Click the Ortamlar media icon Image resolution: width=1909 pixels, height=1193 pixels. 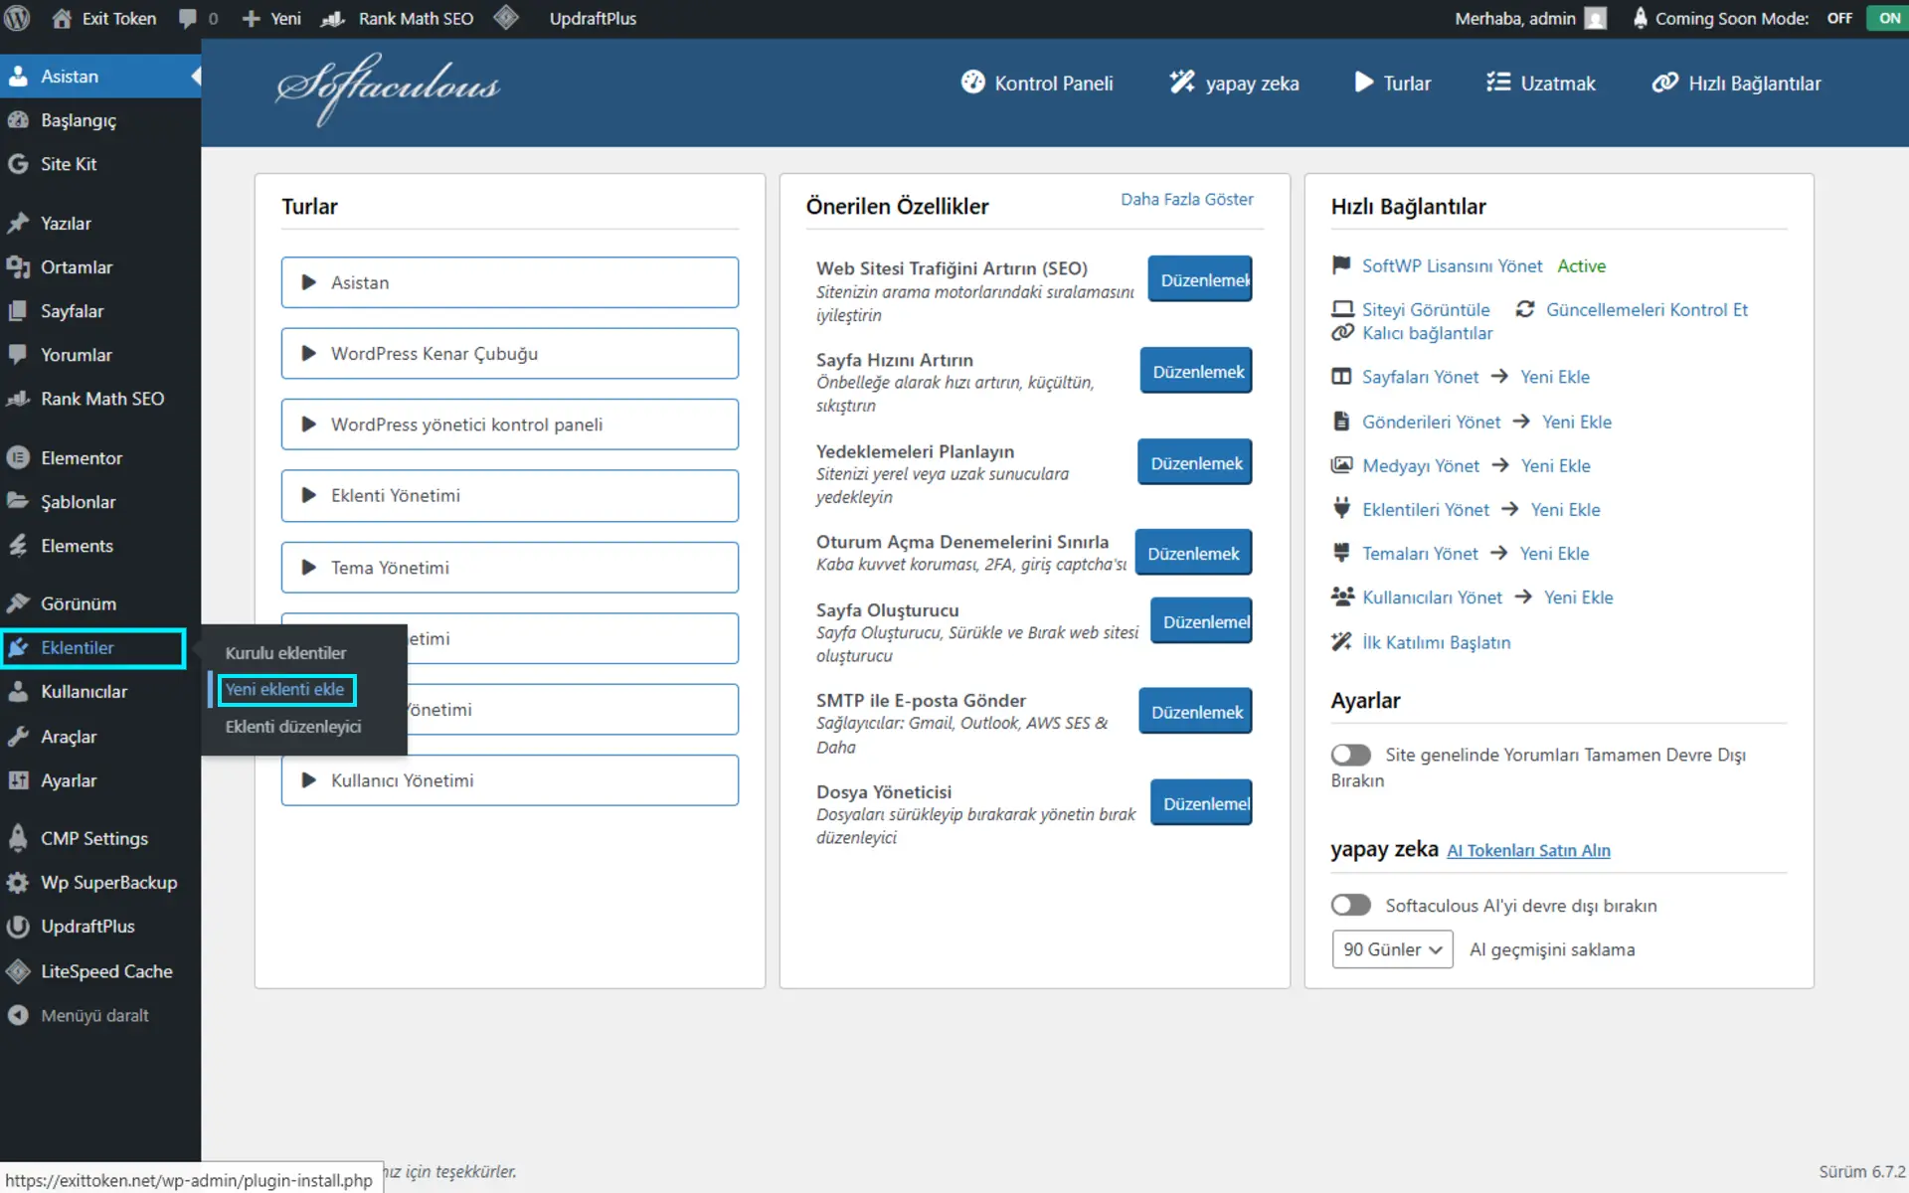(x=18, y=267)
